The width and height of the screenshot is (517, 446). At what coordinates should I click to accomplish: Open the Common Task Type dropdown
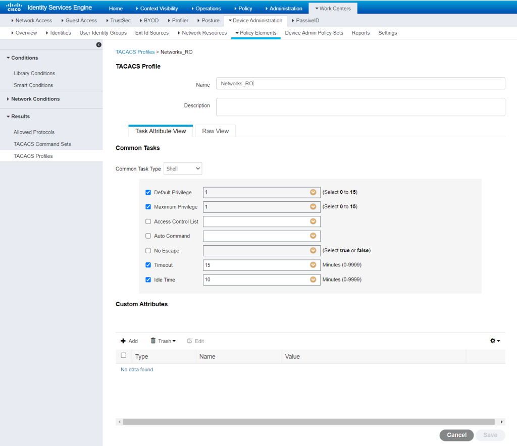[x=183, y=169]
